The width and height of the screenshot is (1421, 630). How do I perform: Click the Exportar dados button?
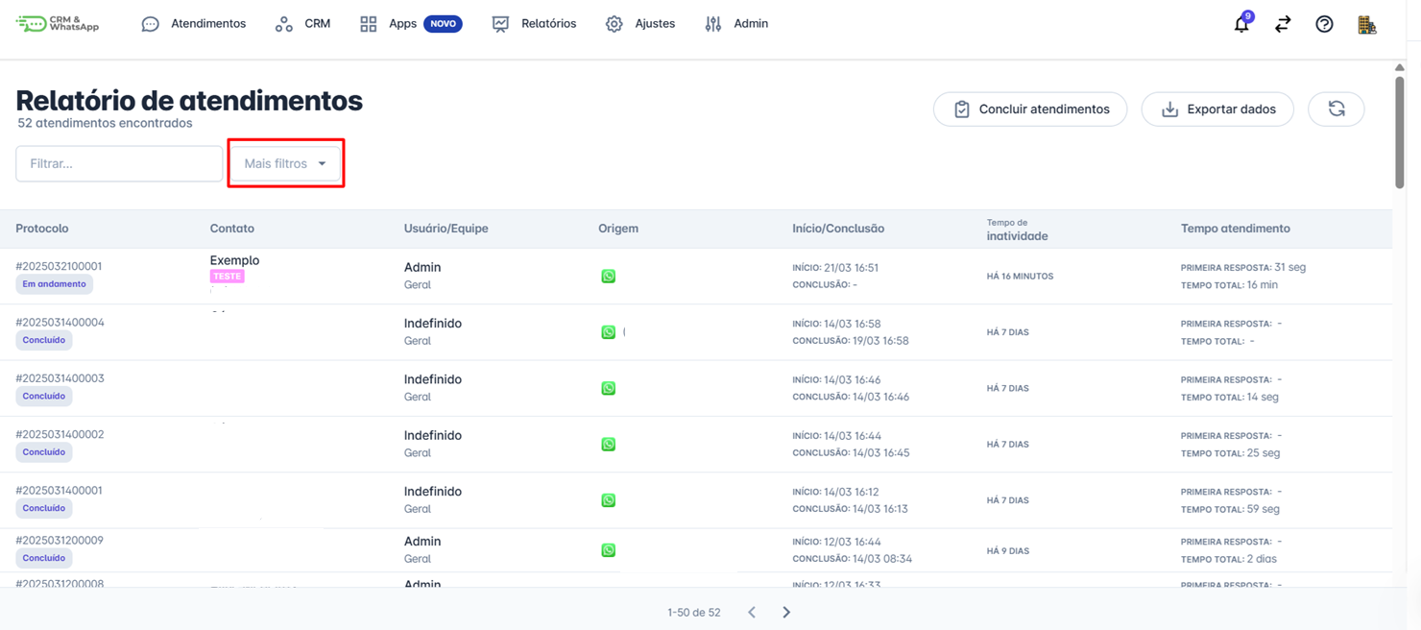(1217, 109)
